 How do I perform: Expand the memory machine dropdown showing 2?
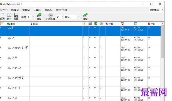(x=63, y=17)
